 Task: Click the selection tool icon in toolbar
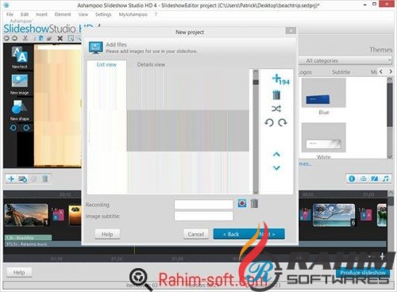coord(71,38)
